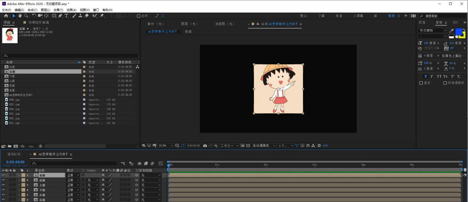The height and width of the screenshot is (202, 468).
Task: Open the 文件(F) menu
Action: (x=7, y=10)
